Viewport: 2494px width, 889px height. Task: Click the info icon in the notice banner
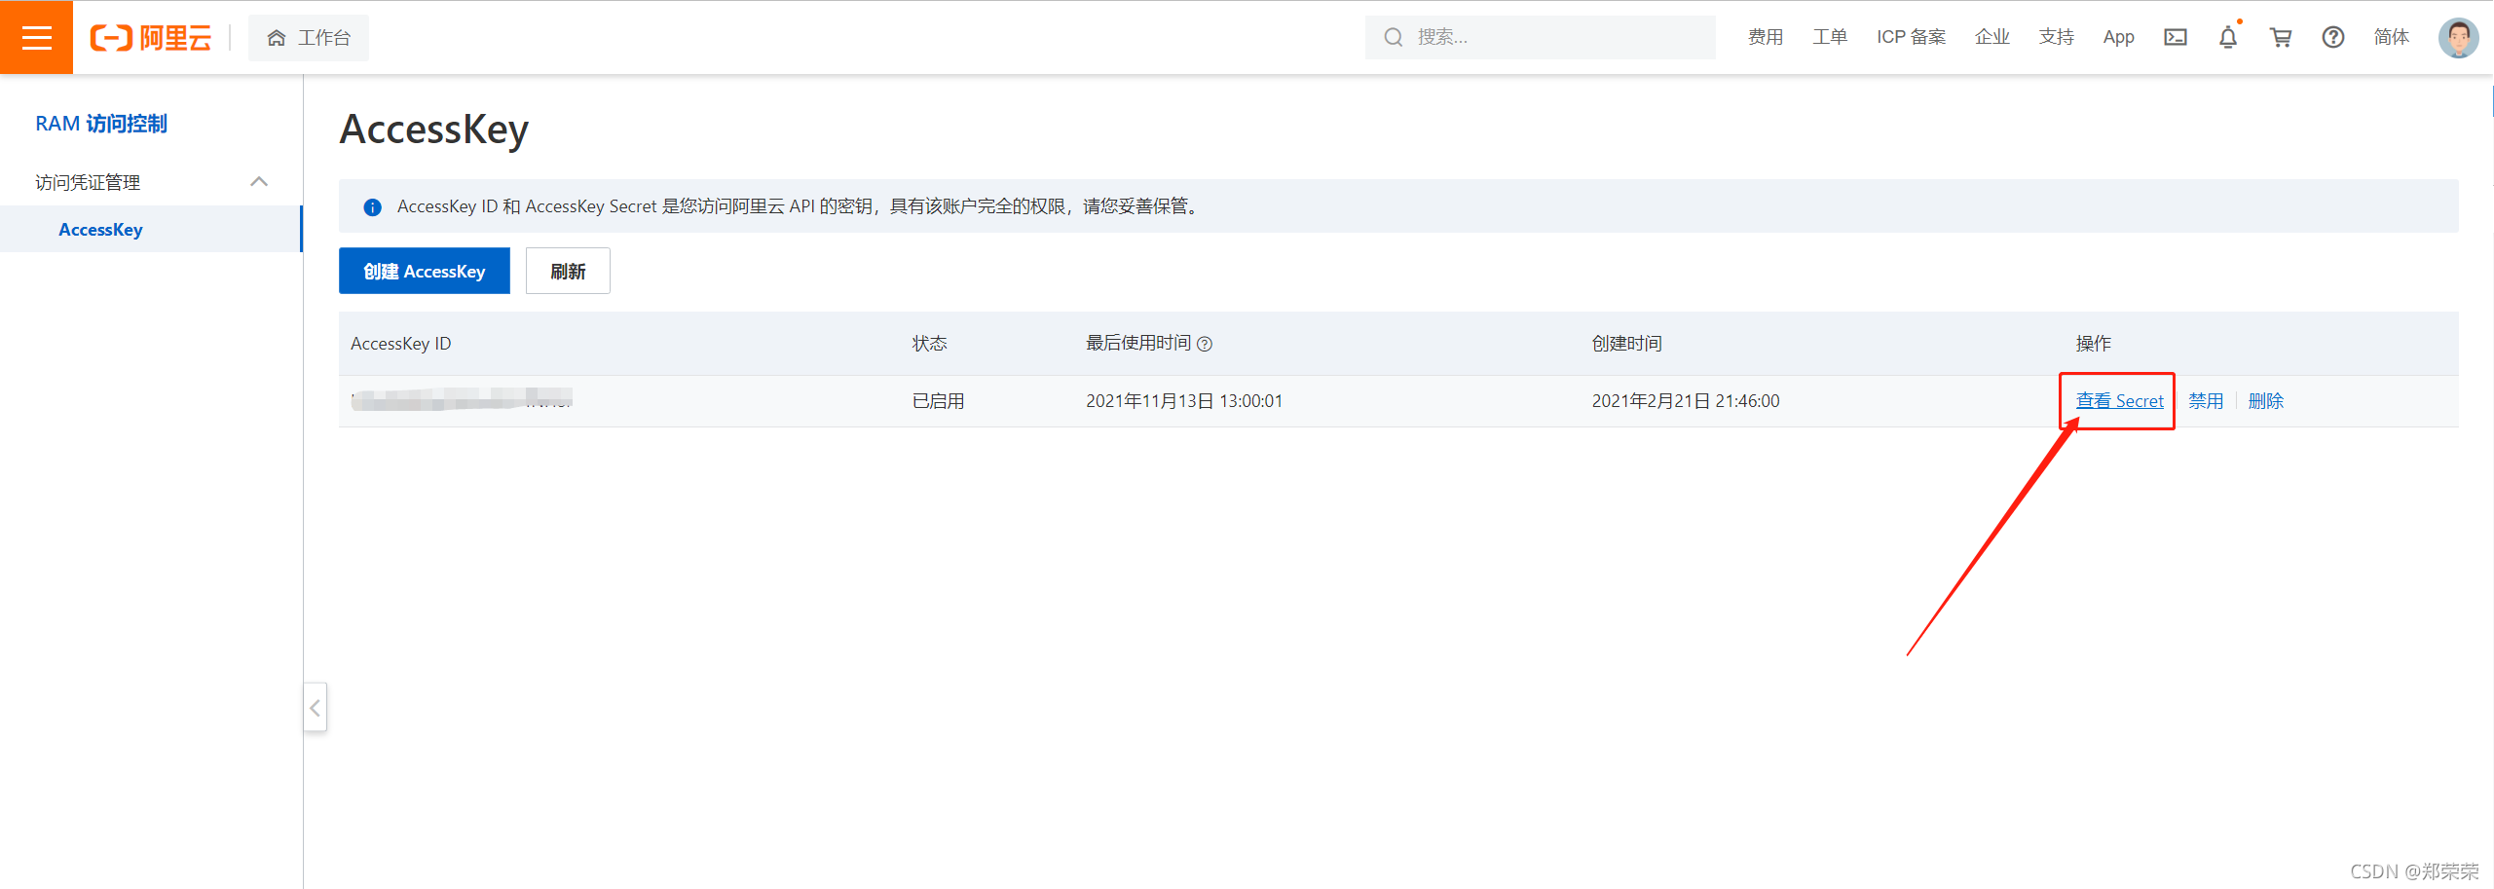tap(372, 206)
